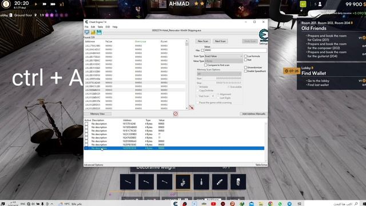Screen dimensions: 366x206
Task: Open the Scan Type dropdown
Action: pos(224,56)
